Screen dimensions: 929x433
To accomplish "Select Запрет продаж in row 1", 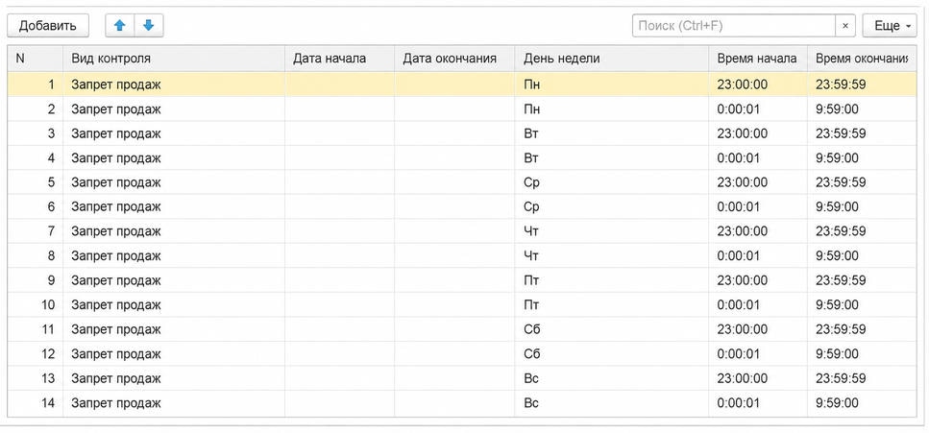I will 174,84.
